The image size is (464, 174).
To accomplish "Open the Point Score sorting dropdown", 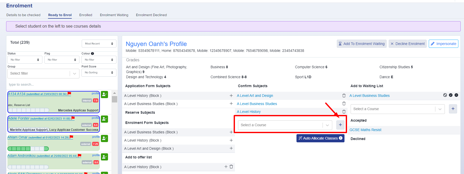I will click(x=99, y=73).
